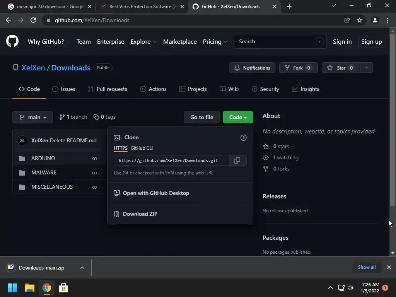This screenshot has width=396, height=297.
Task: Click the MALWARE folder icon
Action: tap(22, 173)
